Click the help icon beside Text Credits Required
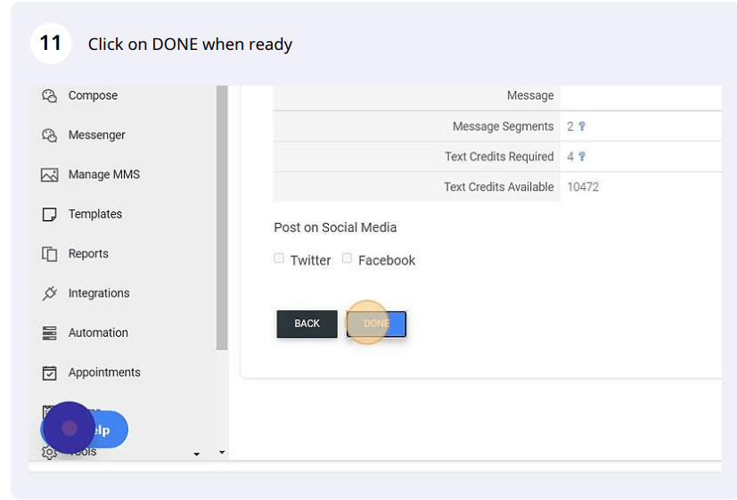The height and width of the screenshot is (500, 737). (x=582, y=157)
